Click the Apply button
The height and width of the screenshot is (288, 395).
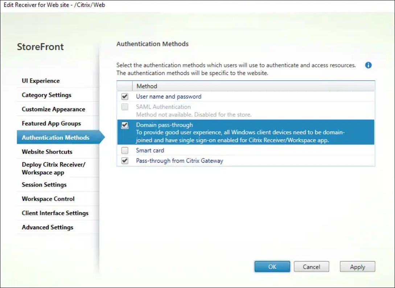click(358, 267)
